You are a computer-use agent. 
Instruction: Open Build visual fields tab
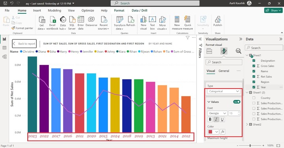tap(209, 51)
